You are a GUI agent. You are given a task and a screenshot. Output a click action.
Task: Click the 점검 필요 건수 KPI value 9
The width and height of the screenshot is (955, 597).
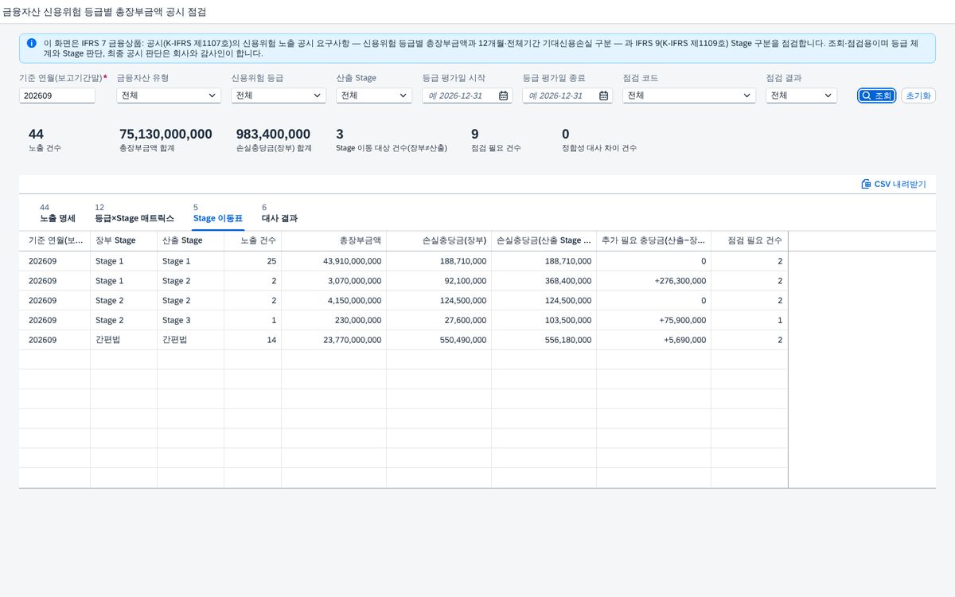[475, 134]
